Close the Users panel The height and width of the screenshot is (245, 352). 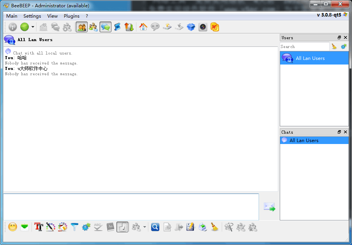(345, 38)
